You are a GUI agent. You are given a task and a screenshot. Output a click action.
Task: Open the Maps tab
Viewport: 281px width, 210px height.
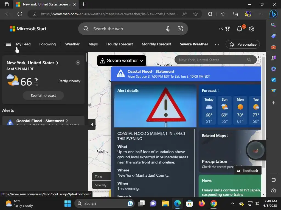[x=93, y=44]
